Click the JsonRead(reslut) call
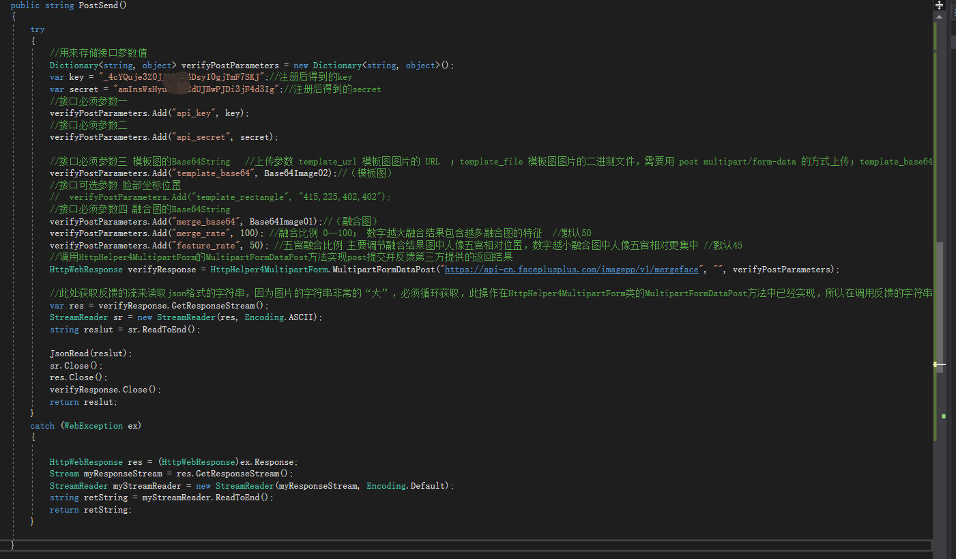The image size is (956, 559). (91, 354)
